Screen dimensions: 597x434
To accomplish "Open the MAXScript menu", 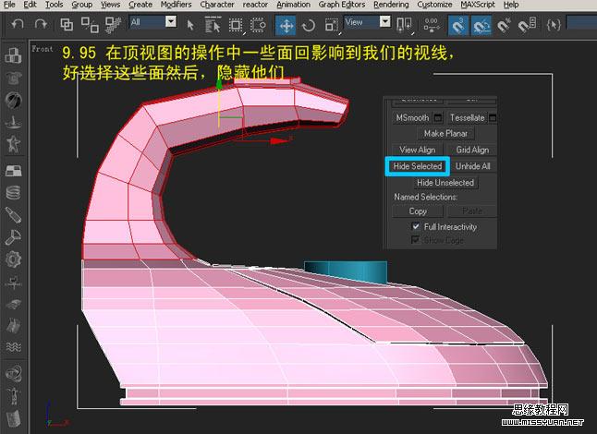I will (x=478, y=5).
